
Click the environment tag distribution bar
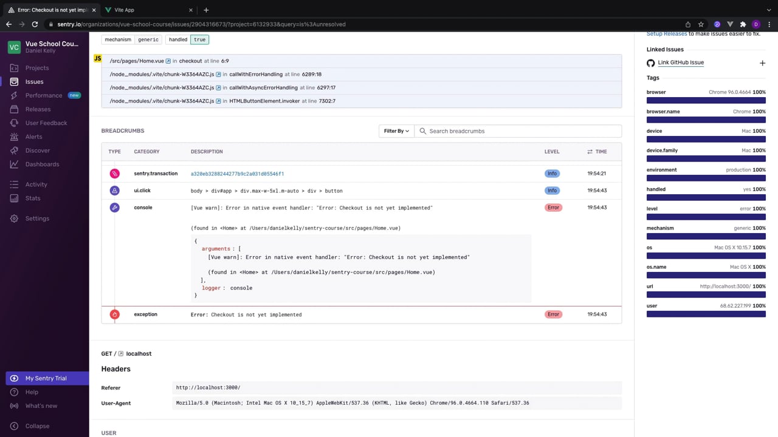[x=706, y=178]
